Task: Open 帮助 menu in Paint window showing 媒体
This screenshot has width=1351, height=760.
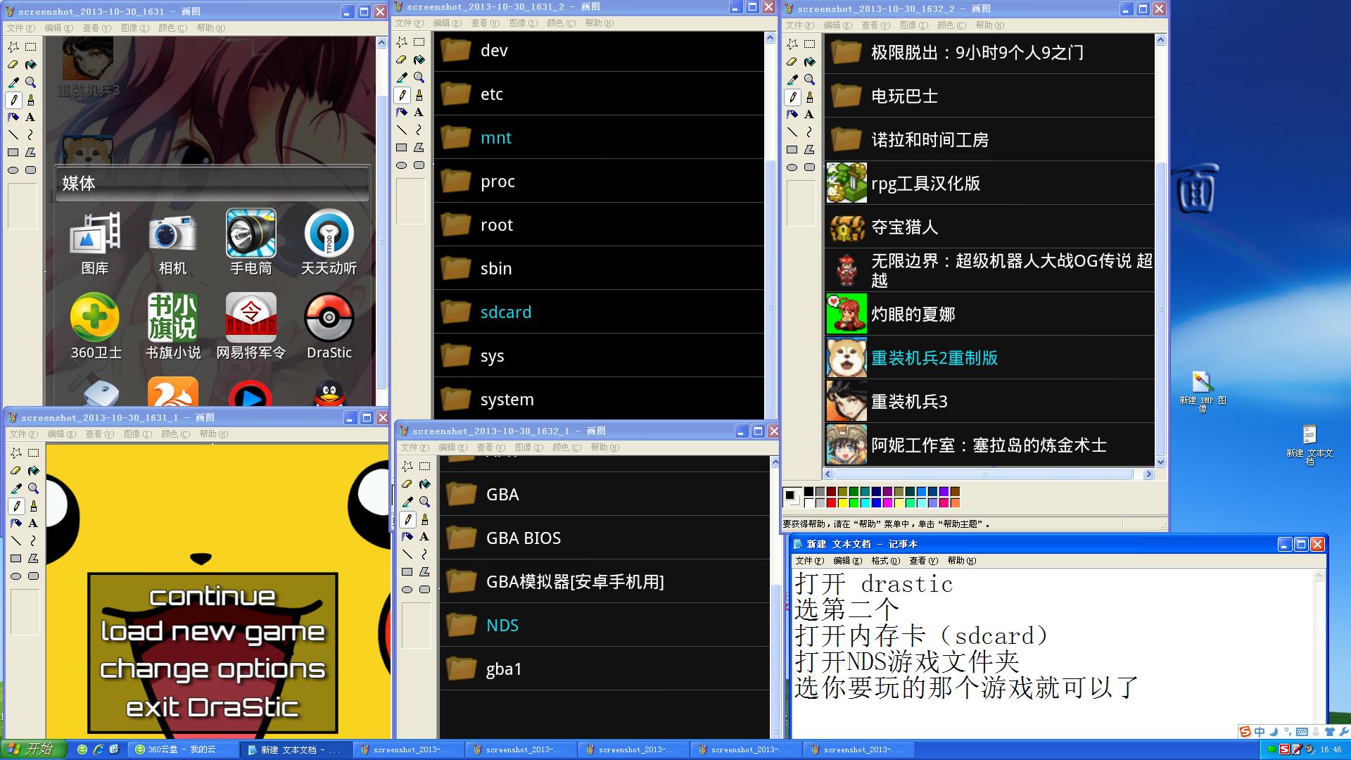Action: 211,28
